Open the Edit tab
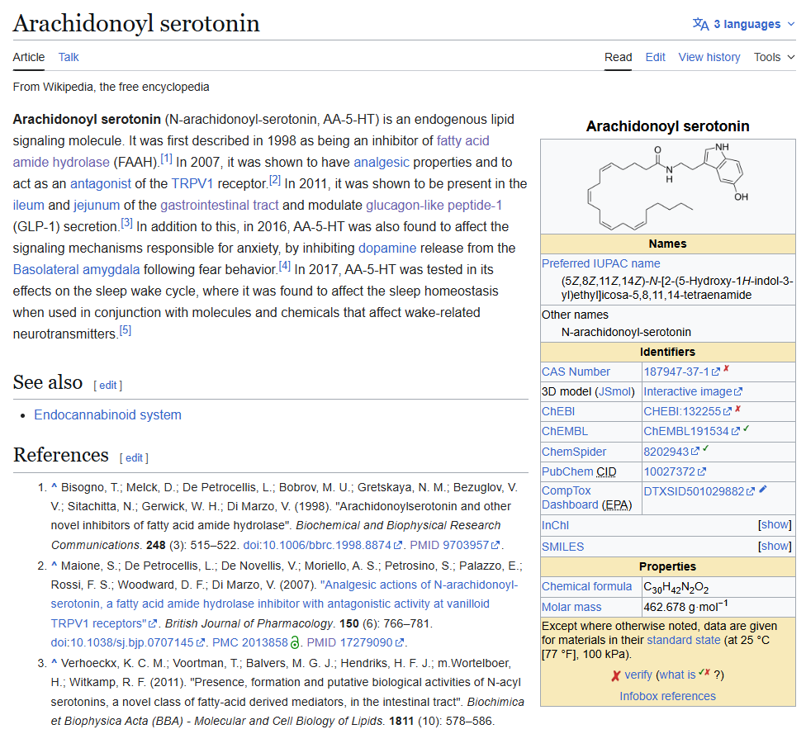 656,57
